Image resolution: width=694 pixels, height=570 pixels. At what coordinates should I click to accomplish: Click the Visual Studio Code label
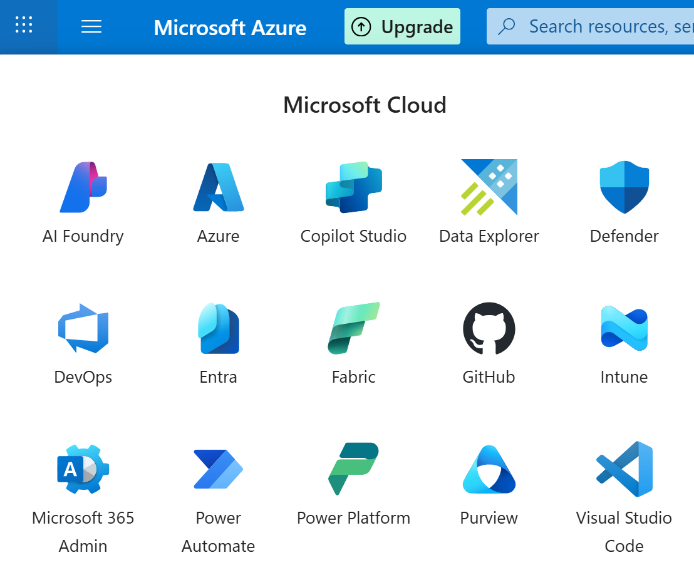[624, 532]
